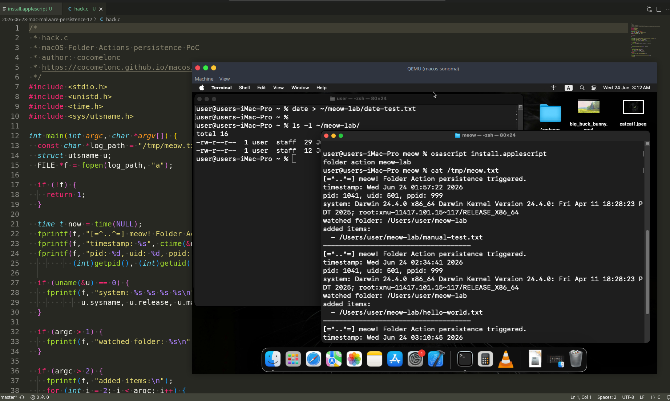Show more editor actions menu

pyautogui.click(x=667, y=9)
